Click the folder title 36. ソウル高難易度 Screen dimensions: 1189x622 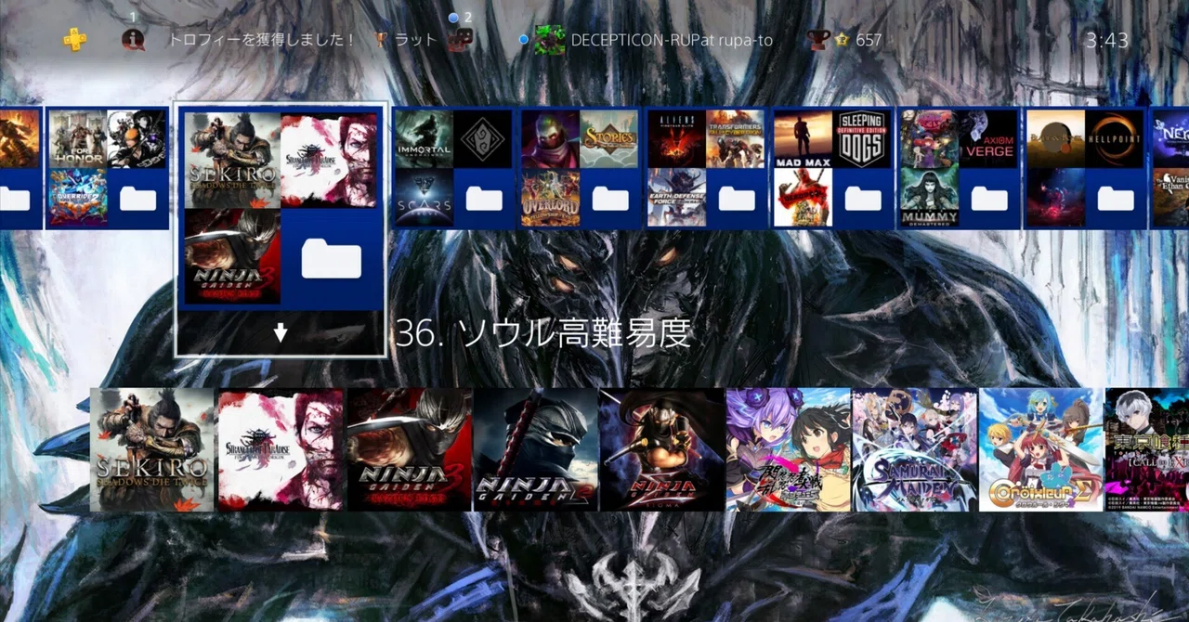point(543,334)
